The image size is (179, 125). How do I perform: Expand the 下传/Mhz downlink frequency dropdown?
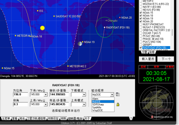pyautogui.click(x=46, y=94)
